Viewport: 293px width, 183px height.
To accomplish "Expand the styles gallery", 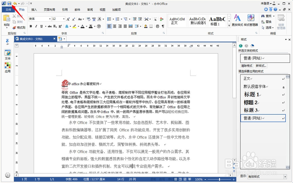I will pos(229,26).
